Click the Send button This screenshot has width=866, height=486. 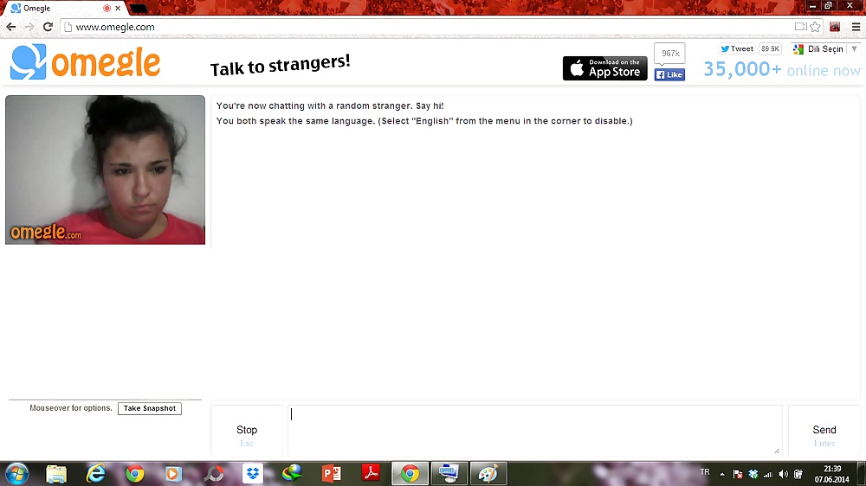point(824,431)
